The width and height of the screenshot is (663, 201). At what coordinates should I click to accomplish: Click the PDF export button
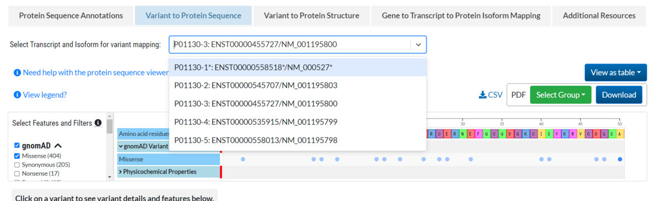coord(518,94)
